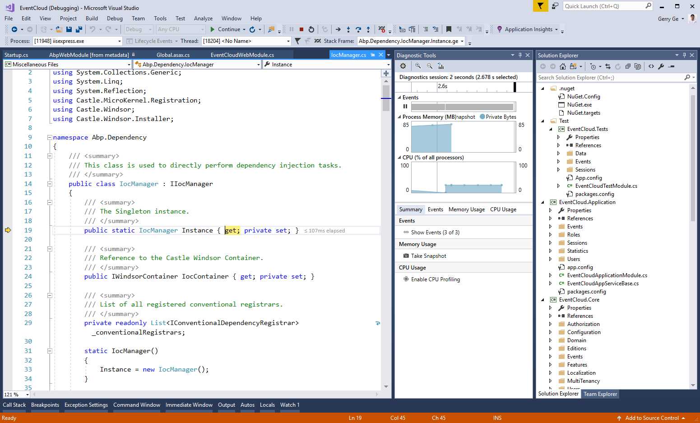Click the Step Into arrow icon

[x=348, y=29]
